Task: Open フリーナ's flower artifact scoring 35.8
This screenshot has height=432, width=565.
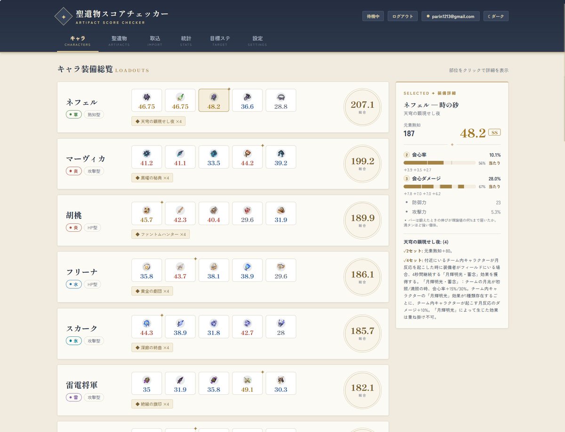Action: pyautogui.click(x=146, y=270)
